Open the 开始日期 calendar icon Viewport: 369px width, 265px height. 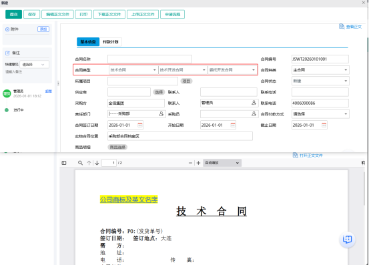tap(233, 125)
